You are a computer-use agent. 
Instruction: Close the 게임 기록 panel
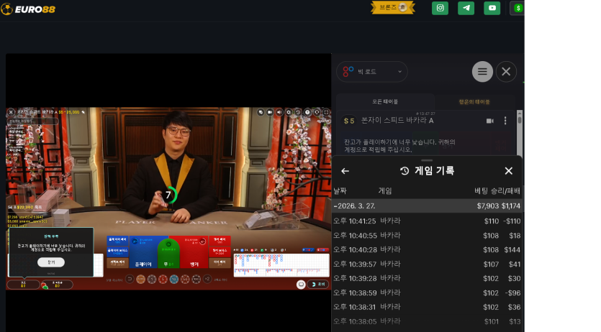pos(509,171)
